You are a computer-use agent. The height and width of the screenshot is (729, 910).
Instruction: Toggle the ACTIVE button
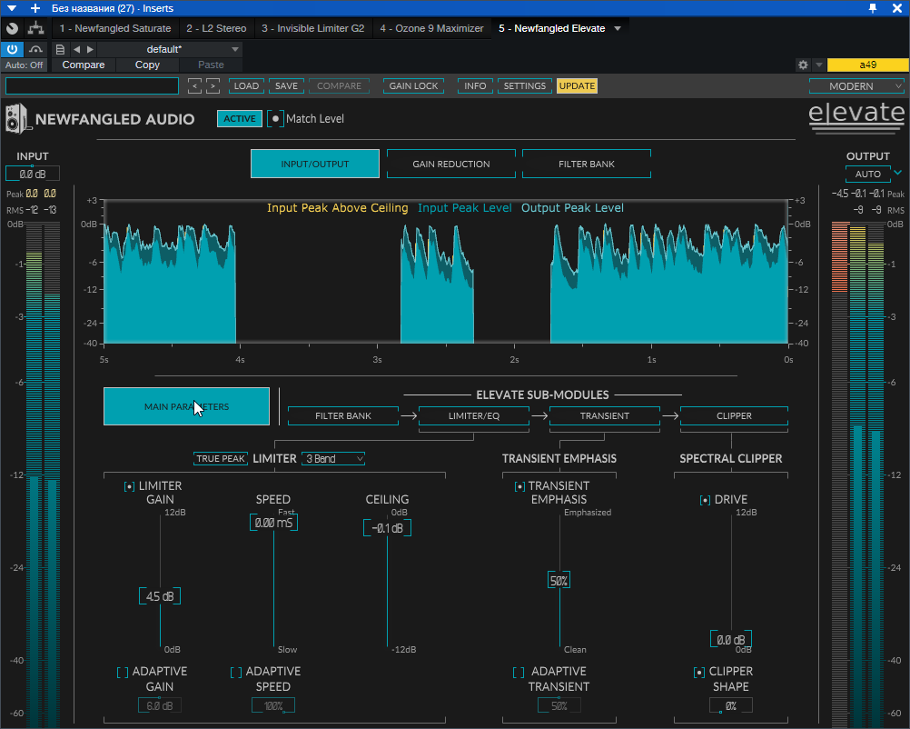coord(240,118)
